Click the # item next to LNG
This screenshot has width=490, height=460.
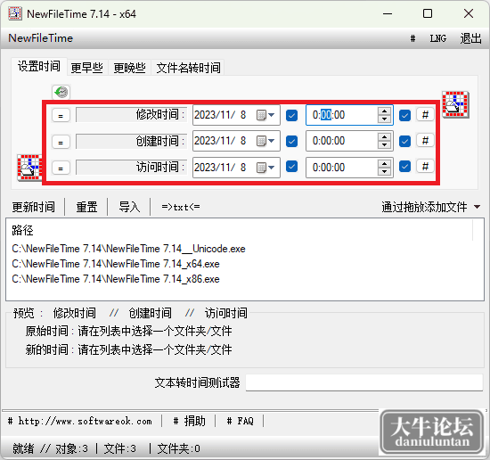[412, 38]
